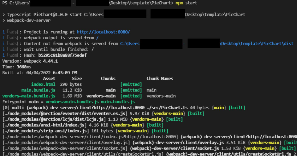Click the webpack-dev-server script line

(x=27, y=20)
